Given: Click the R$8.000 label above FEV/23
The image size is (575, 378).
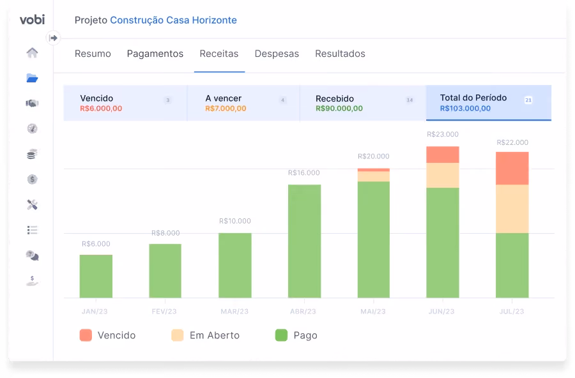Looking at the screenshot, I should pyautogui.click(x=165, y=233).
